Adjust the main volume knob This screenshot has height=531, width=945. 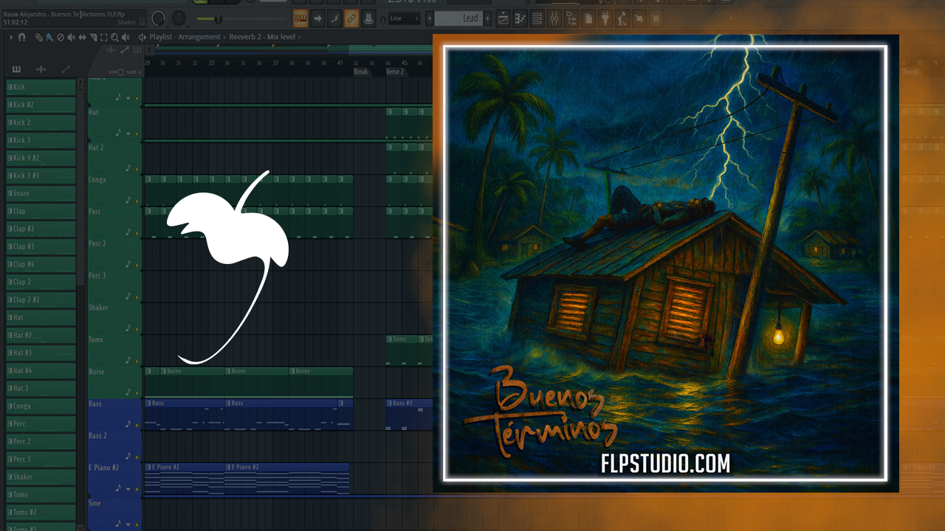click(x=159, y=18)
